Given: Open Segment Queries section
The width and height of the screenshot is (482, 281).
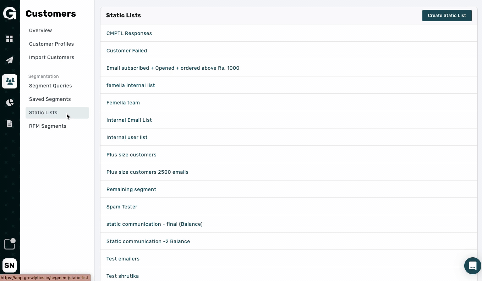Looking at the screenshot, I should [50, 86].
